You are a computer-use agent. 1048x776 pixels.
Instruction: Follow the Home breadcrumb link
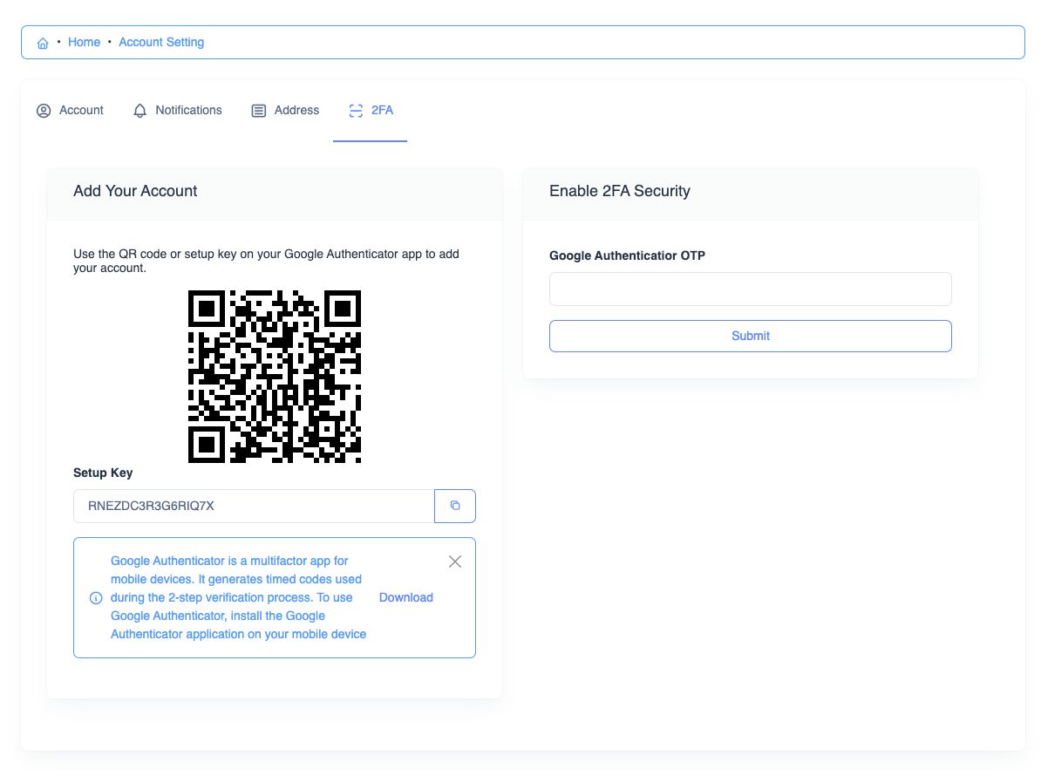84,42
